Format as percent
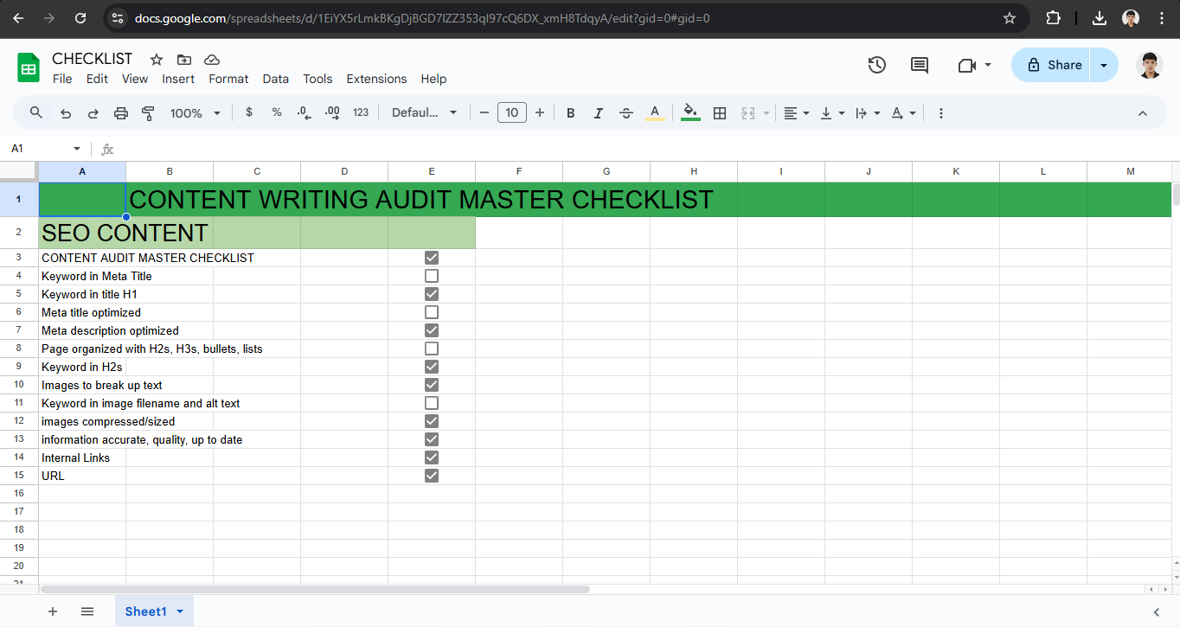Viewport: 1180px width, 627px height. click(x=277, y=112)
